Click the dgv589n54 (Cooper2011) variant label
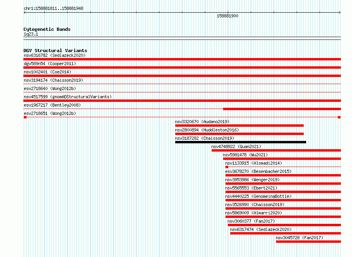The image size is (352, 257). click(x=50, y=64)
